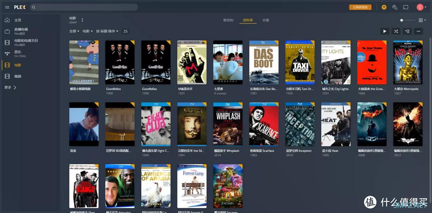Viewport: 432px width, 213px height.
Task: Open 按标题排序 sort dropdown
Action: [107, 31]
